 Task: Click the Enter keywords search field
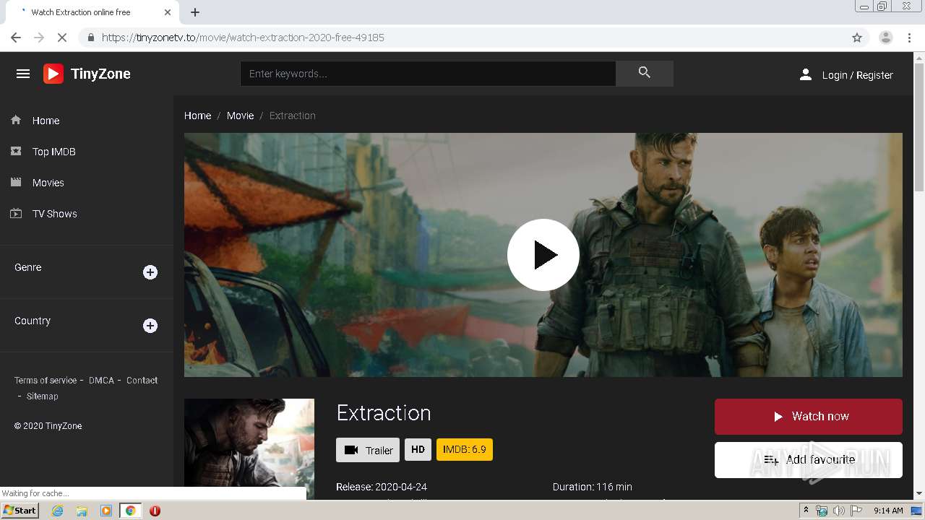[428, 74]
